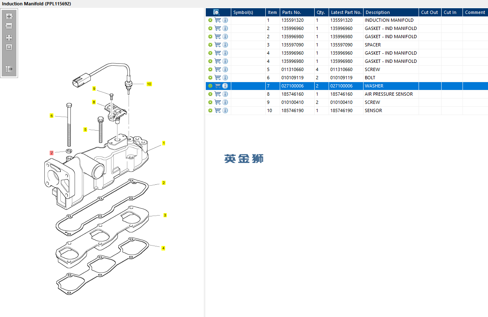The width and height of the screenshot is (488, 317).
Task: Sort by the Parts No. column header
Action: pos(297,12)
